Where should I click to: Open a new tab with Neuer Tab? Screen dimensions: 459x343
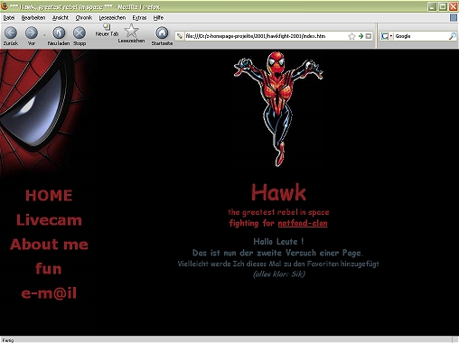pyautogui.click(x=107, y=30)
